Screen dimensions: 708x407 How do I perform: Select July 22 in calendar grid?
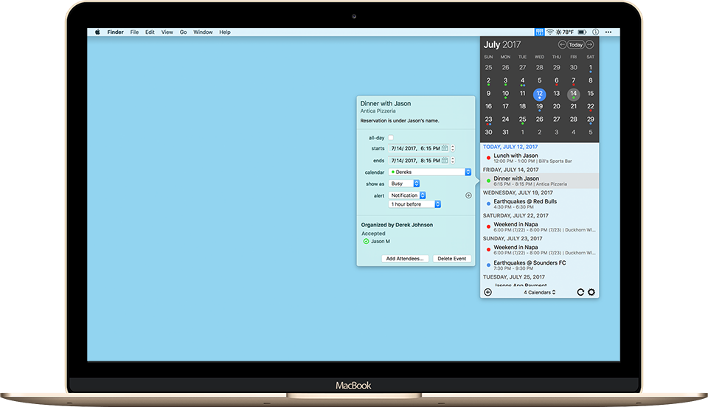591,106
